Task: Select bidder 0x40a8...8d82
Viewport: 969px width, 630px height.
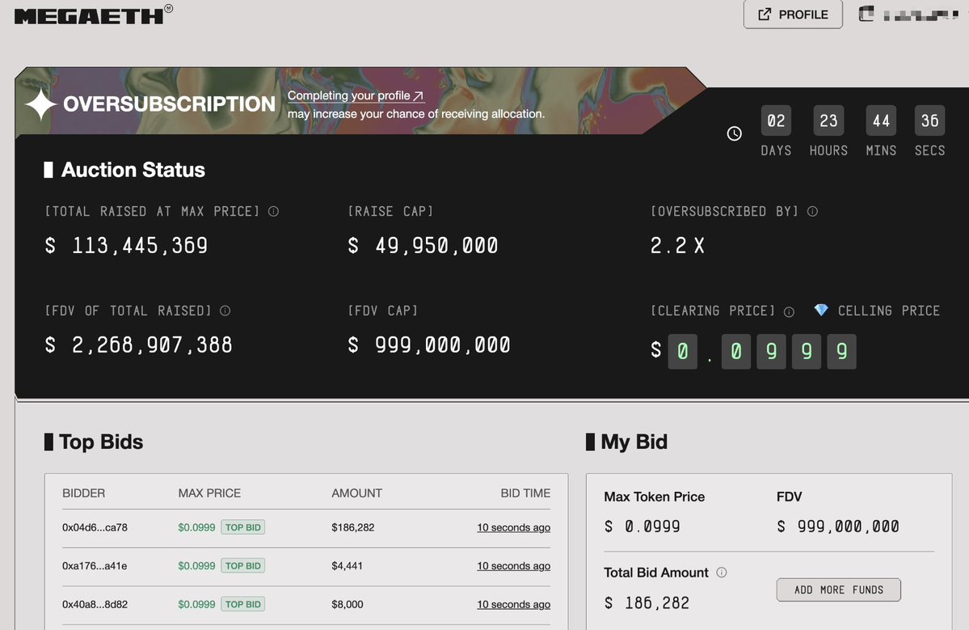Action: 95,604
